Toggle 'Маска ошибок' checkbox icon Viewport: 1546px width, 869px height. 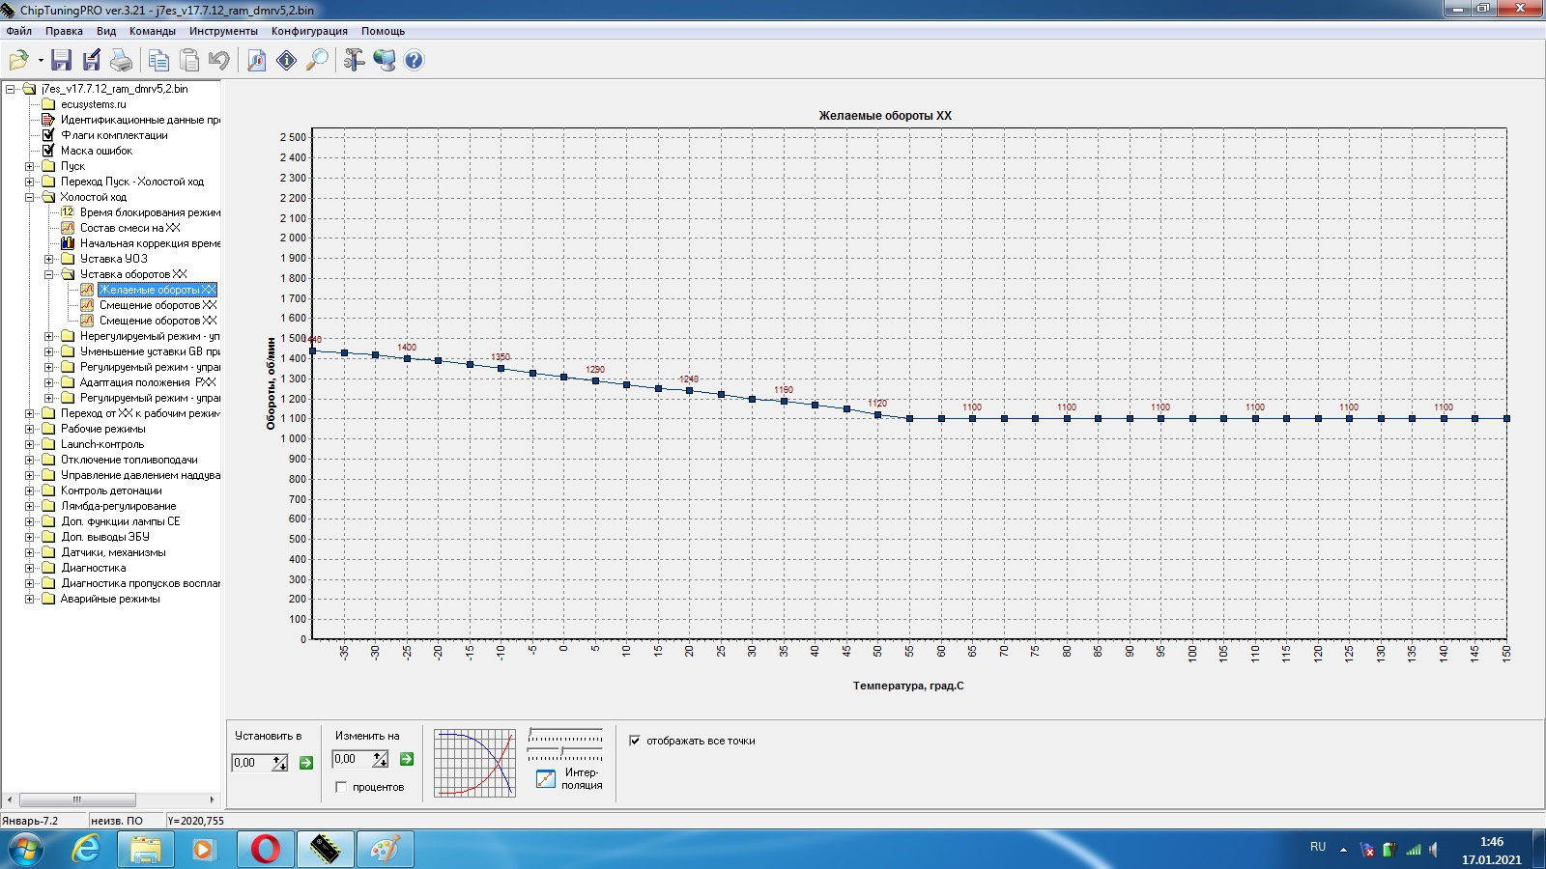[48, 151]
